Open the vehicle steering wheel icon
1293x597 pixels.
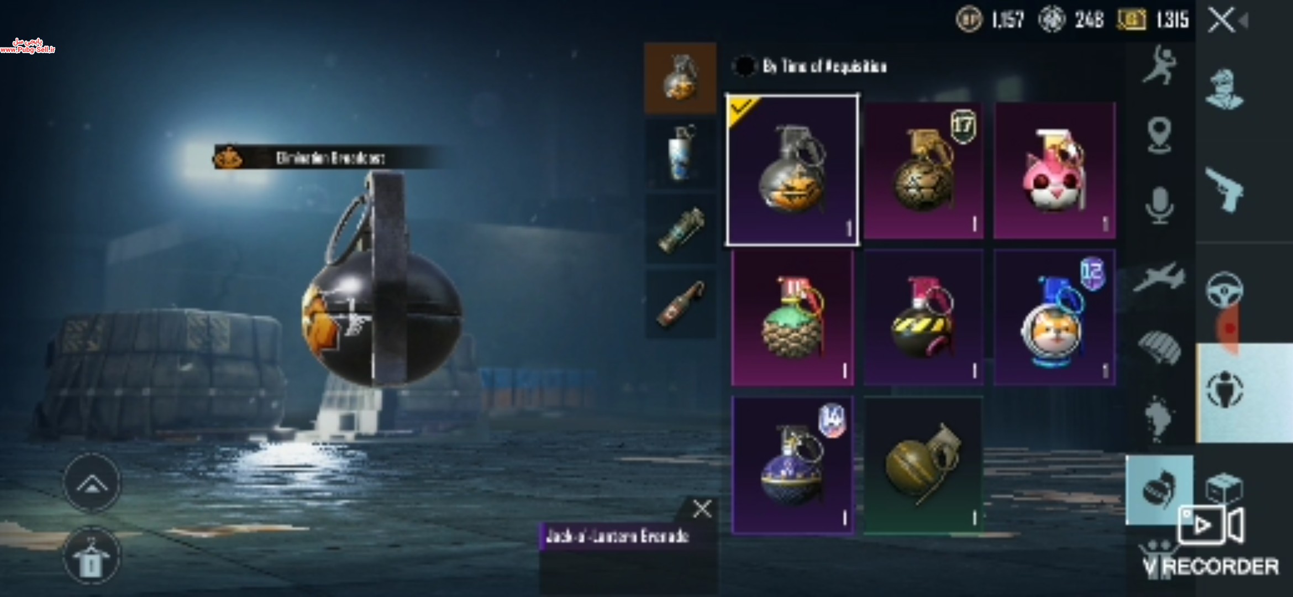pos(1224,289)
